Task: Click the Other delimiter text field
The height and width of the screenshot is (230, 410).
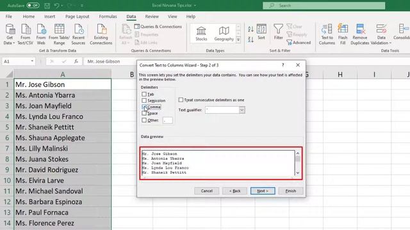Action: [167, 120]
